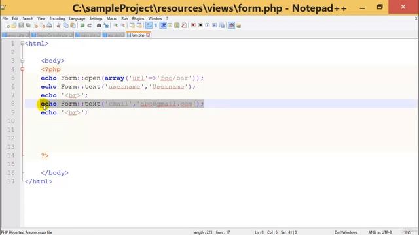Screen dimensions: 419x235
Task: Open Find with the binoculars icon
Action: click(x=99, y=25)
